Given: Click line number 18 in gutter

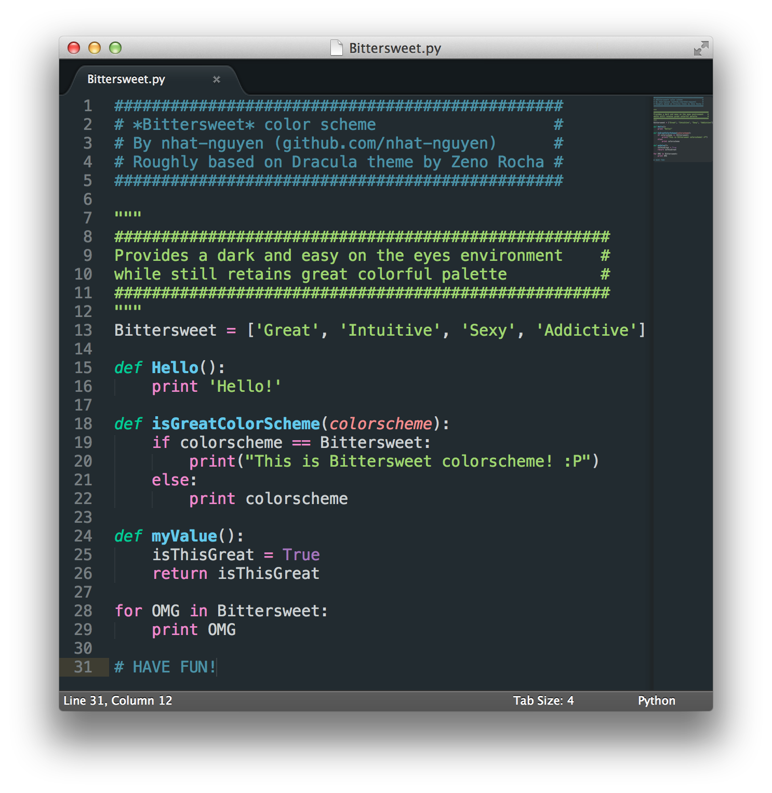Looking at the screenshot, I should (83, 424).
